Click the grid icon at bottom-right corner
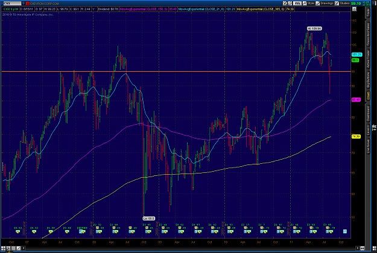The width and height of the screenshot is (377, 253). pos(374,248)
